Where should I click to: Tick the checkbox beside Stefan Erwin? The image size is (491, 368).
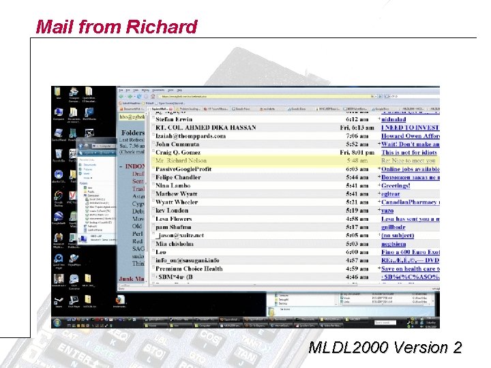coord(153,119)
